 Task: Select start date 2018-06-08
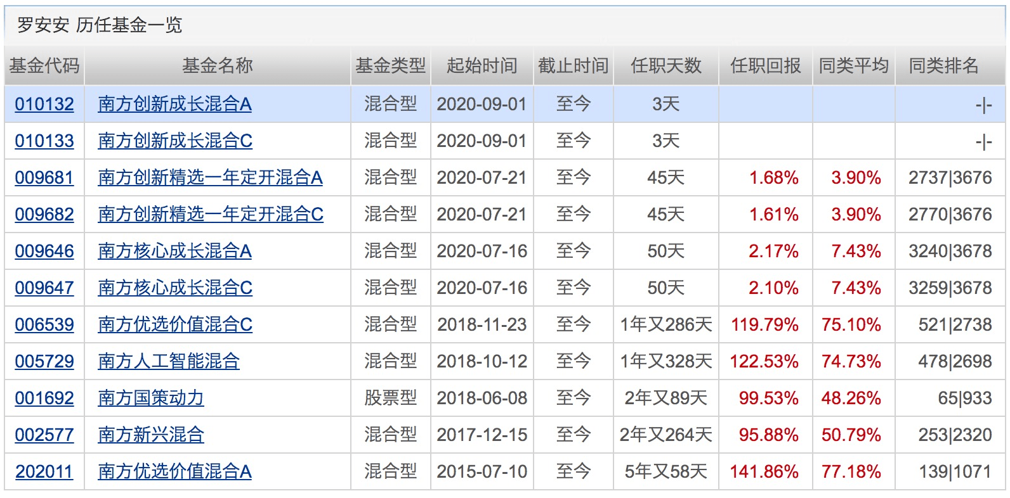[482, 398]
